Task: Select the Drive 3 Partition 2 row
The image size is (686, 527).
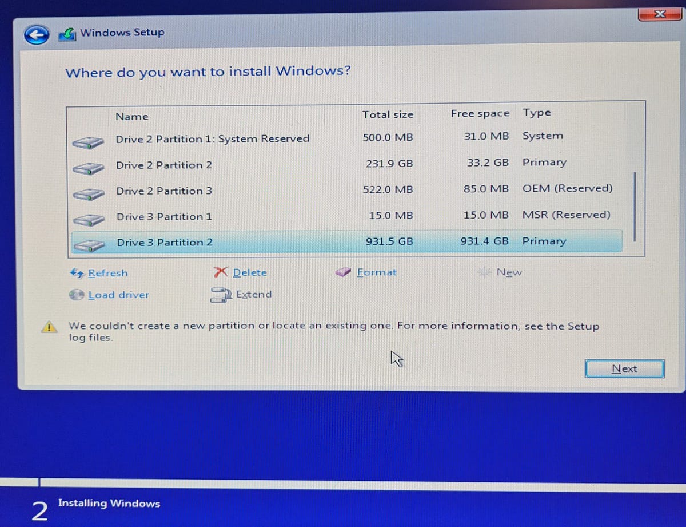Action: coord(348,241)
